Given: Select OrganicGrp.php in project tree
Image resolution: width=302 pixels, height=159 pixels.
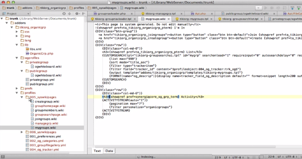Looking at the screenshot, I should [x=41, y=53].
